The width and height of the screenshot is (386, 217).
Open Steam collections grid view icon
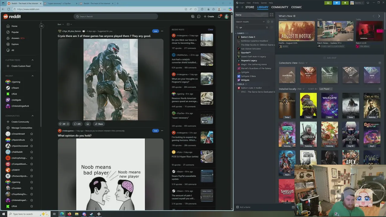pyautogui.click(x=271, y=14)
